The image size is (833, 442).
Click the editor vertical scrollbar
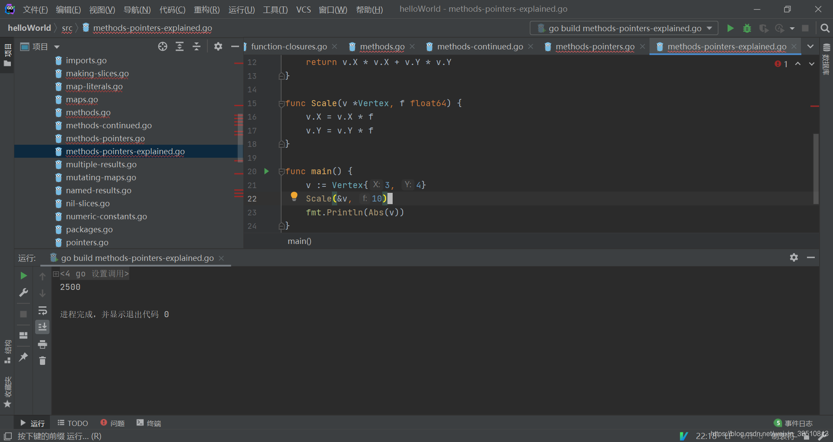(816, 169)
